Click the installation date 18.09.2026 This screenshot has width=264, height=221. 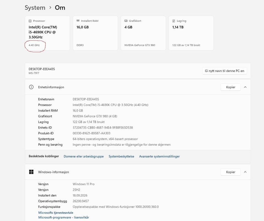(80, 196)
